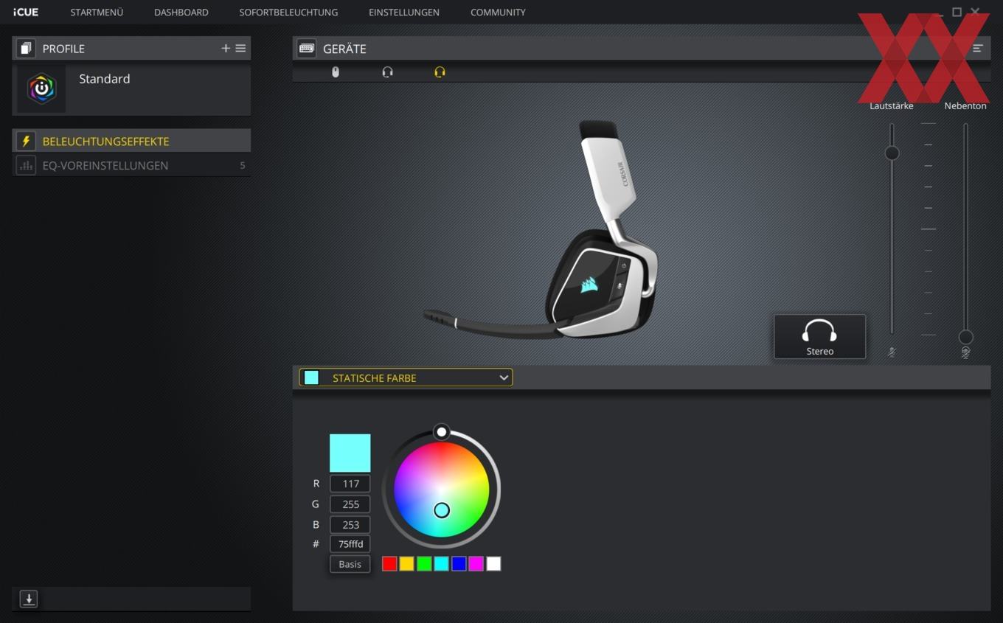
Task: Click the iCUE logo
Action: click(26, 13)
